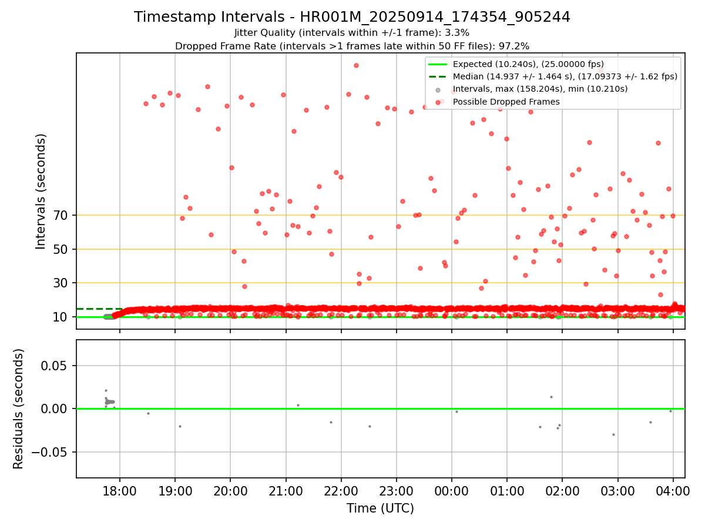Click the 20:00 x-axis tick label
This screenshot has width=705, height=529.
230,491
